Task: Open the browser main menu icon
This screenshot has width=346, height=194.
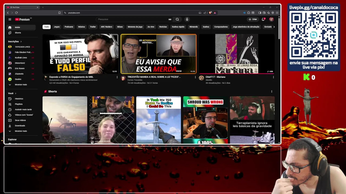Action: pos(277,13)
